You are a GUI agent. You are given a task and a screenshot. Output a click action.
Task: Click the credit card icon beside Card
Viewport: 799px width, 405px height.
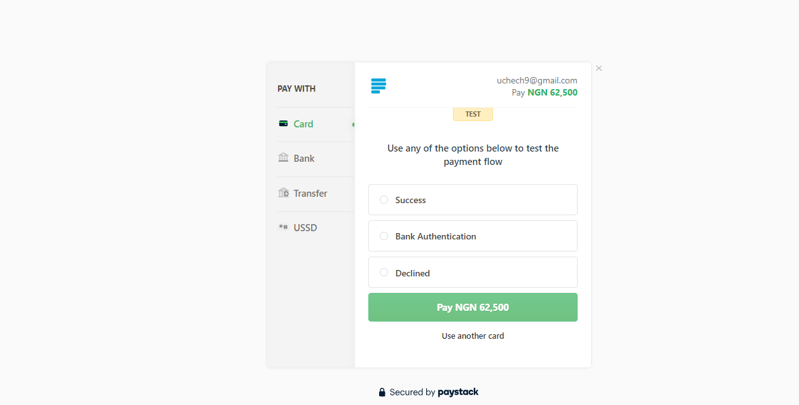pos(283,124)
